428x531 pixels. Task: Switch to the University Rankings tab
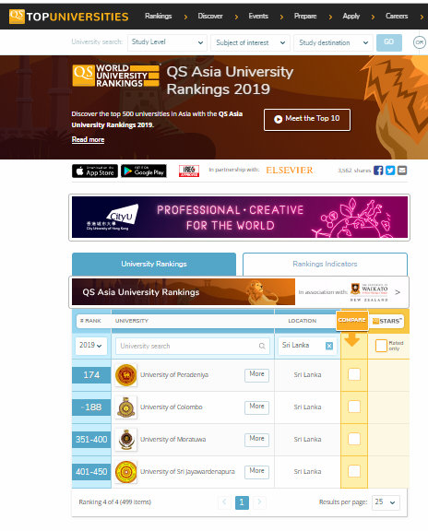tap(154, 265)
